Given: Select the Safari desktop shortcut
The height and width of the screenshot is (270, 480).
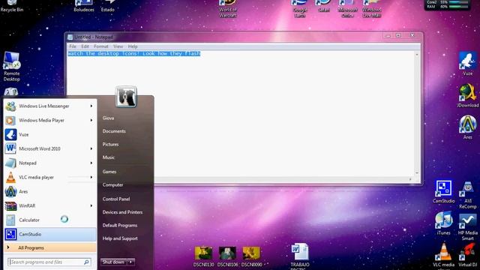Looking at the screenshot, I should (x=323, y=5).
